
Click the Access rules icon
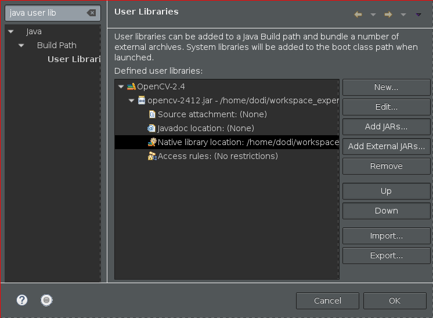tap(152, 156)
